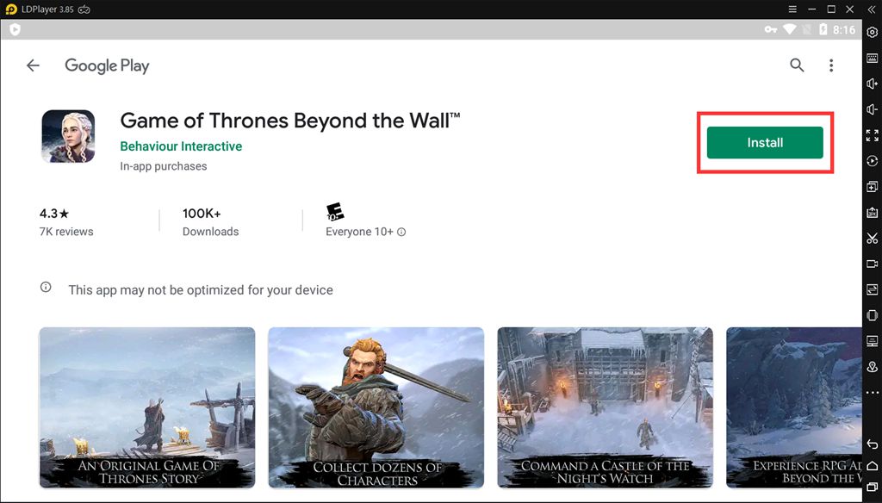Open the multi-instance icon in the sidebar
The width and height of the screenshot is (882, 503).
coord(872,186)
